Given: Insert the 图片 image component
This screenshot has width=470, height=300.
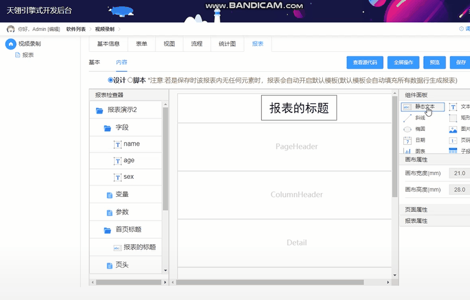Looking at the screenshot, I should (x=453, y=129).
